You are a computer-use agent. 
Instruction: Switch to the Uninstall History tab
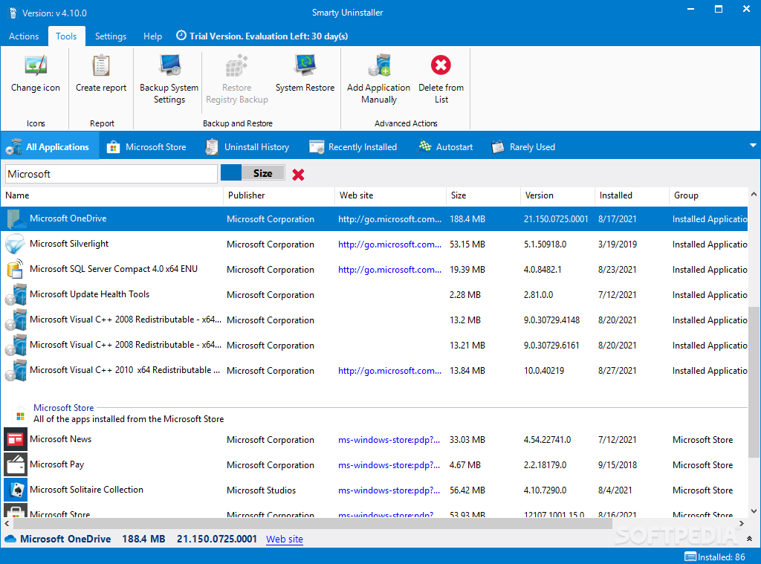point(247,147)
